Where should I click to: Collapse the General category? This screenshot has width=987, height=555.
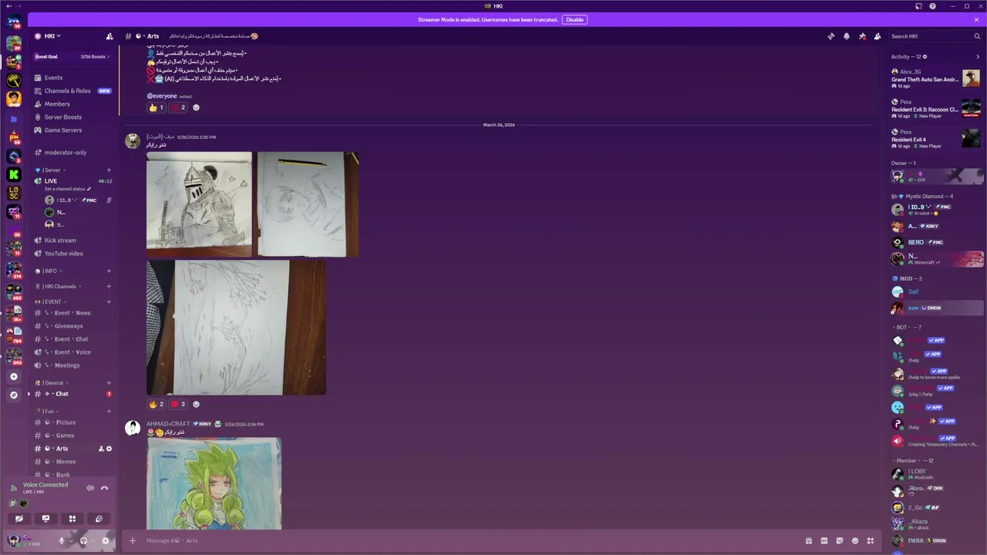click(x=52, y=383)
